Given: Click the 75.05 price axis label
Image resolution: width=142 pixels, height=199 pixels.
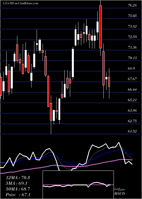Looking at the screenshot, I should click(x=132, y=16).
